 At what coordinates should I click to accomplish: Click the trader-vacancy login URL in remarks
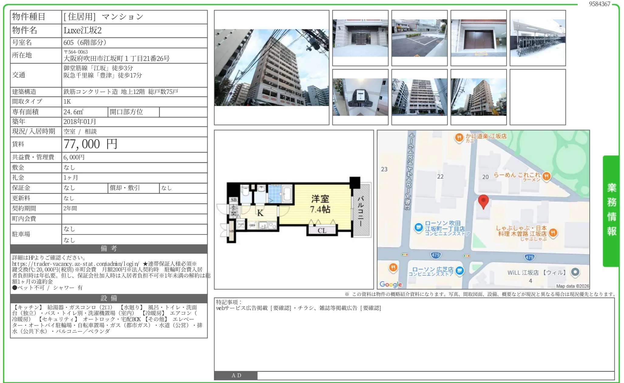click(x=76, y=264)
